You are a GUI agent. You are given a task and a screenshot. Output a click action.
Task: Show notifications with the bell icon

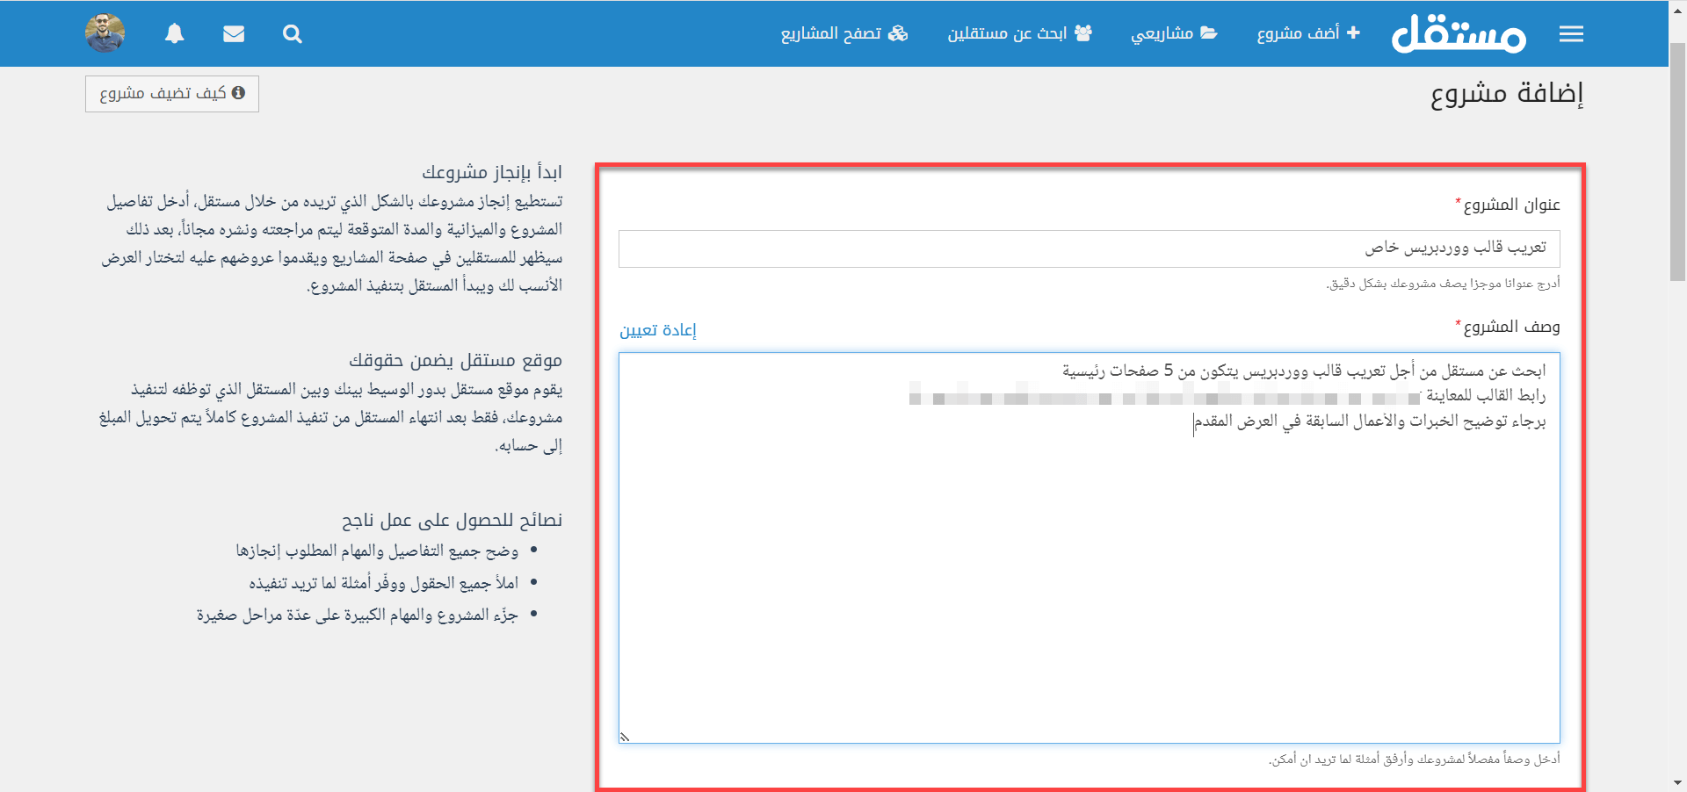[175, 34]
